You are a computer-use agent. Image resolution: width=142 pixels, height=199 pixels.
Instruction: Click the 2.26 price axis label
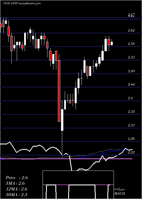coord(131,139)
